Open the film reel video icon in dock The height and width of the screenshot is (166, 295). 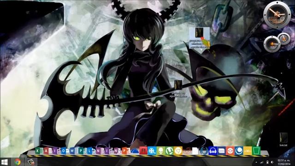coord(152,151)
